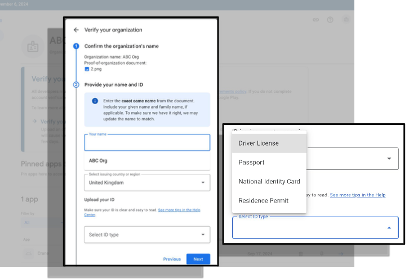This screenshot has height=279, width=409.
Task: Click step 1 Confirm the organization's name
Action: 121,46
